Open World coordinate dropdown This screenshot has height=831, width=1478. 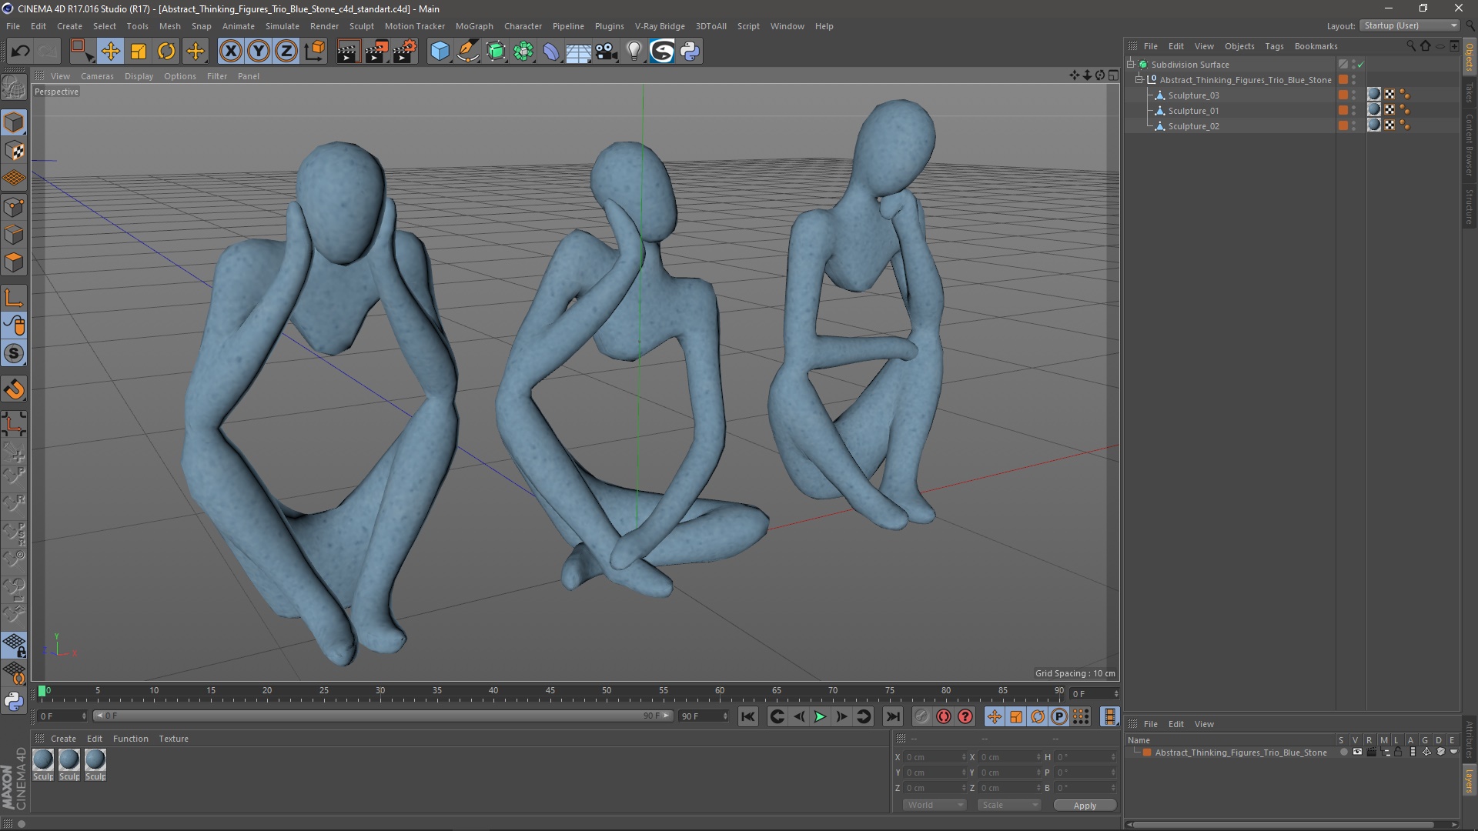[934, 805]
